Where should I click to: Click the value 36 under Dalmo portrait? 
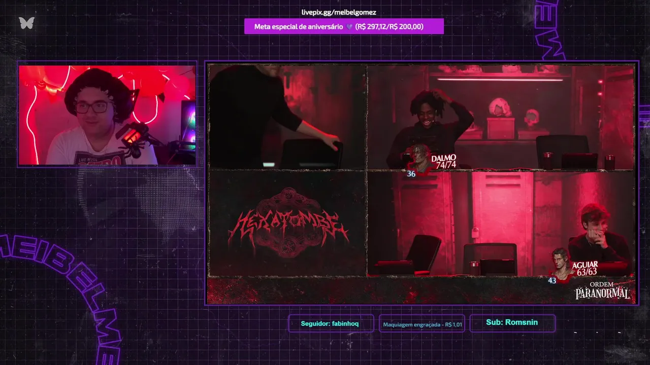point(411,174)
